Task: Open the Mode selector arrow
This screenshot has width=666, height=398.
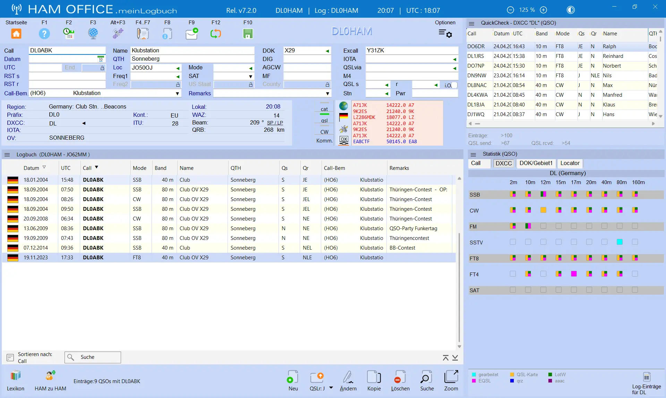Action: coord(250,68)
